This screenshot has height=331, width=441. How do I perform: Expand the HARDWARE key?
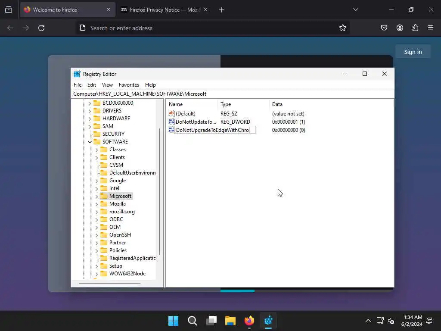click(90, 119)
